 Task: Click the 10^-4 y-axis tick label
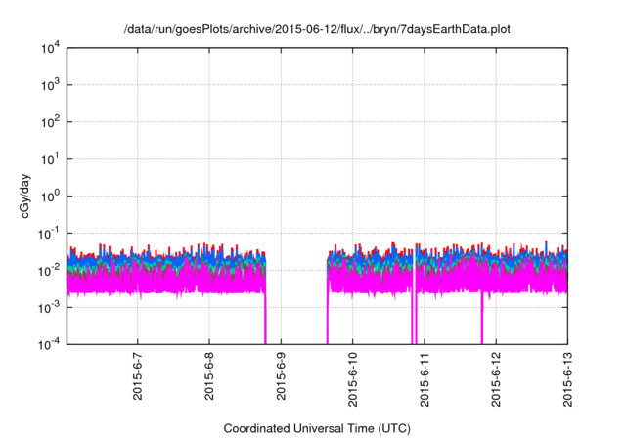tap(49, 344)
